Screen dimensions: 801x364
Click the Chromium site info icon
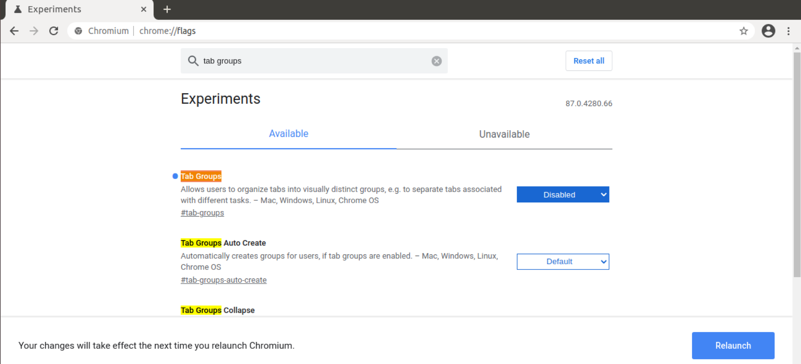(79, 31)
